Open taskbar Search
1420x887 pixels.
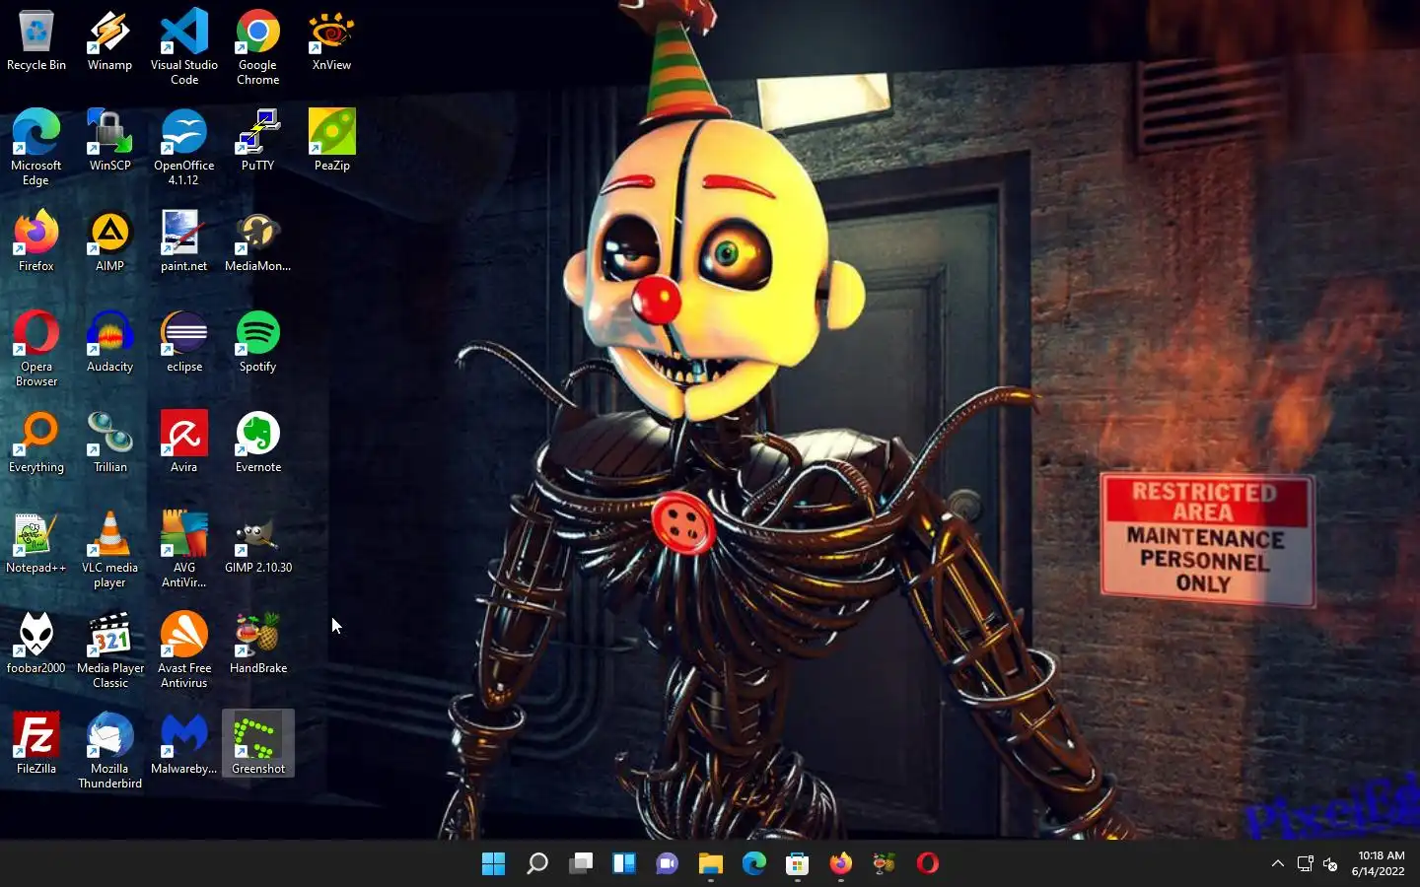click(537, 864)
